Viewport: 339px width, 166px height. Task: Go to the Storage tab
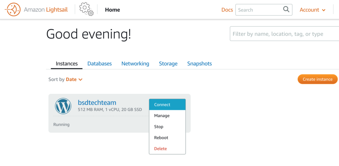point(168,64)
